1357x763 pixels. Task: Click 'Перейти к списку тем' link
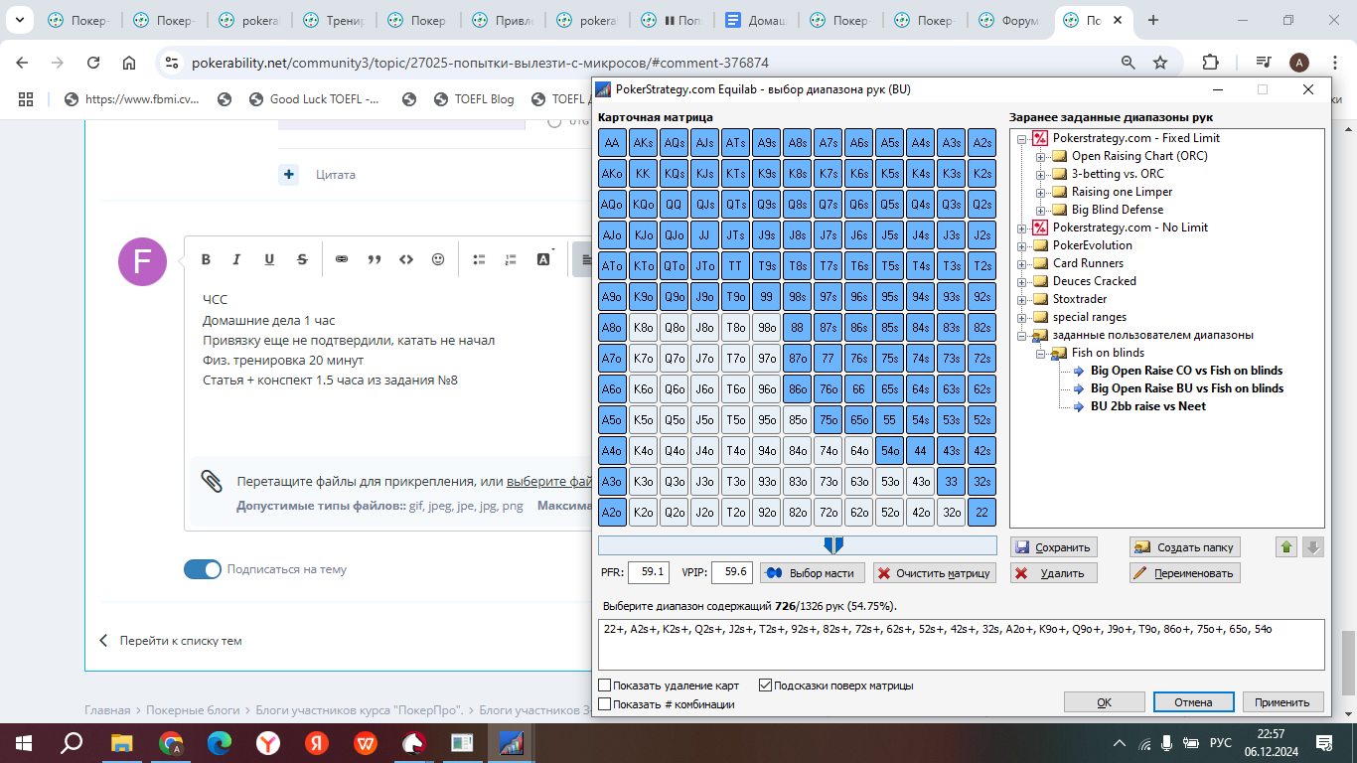coord(180,641)
